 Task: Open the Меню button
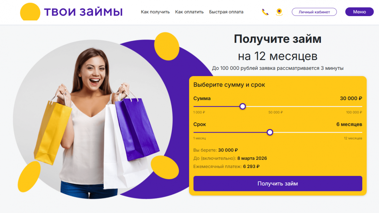(x=359, y=12)
